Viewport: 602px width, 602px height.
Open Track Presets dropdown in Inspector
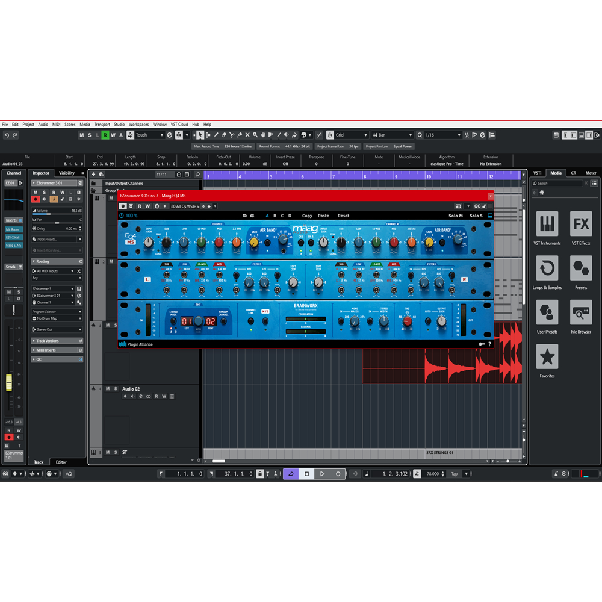click(57, 239)
